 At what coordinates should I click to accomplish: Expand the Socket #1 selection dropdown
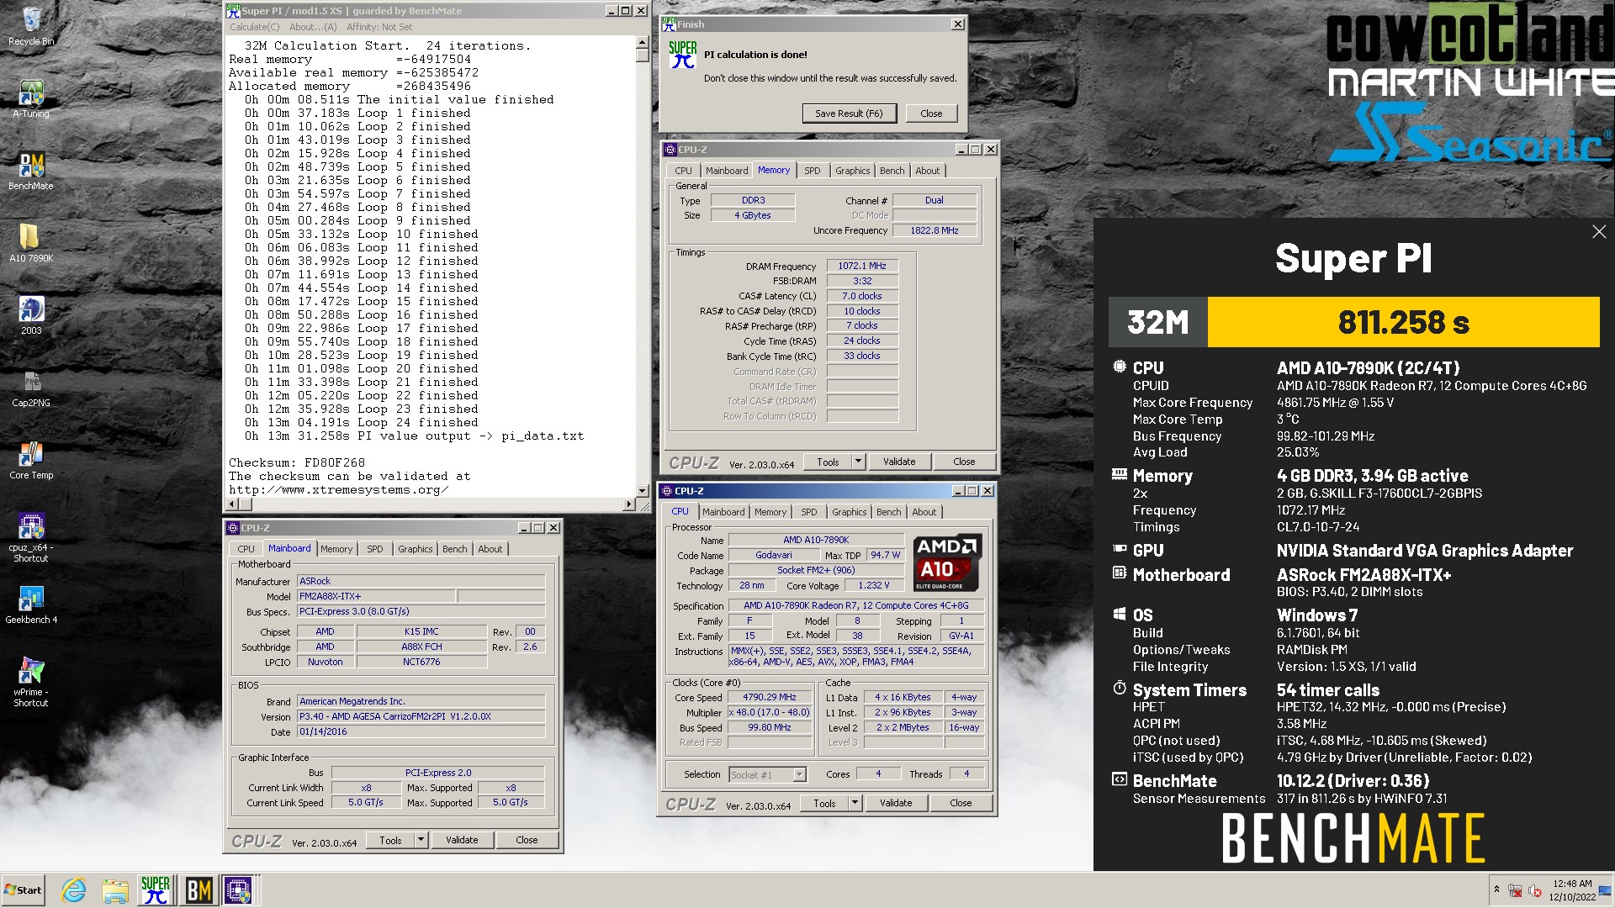coord(799,774)
